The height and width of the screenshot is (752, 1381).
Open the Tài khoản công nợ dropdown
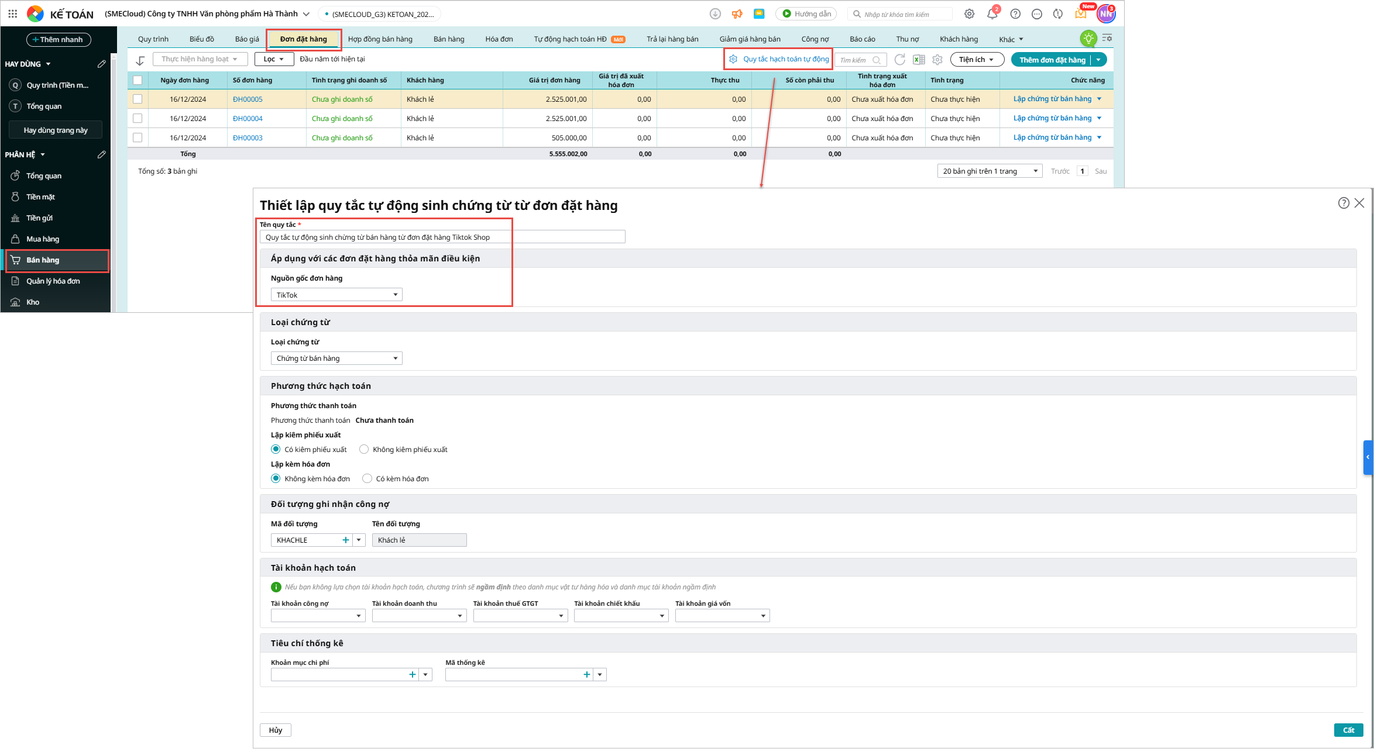point(318,616)
